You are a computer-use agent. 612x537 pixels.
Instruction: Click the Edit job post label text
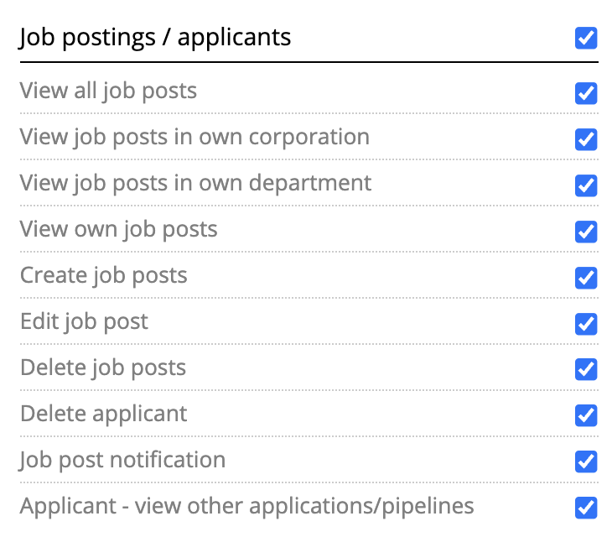84,321
